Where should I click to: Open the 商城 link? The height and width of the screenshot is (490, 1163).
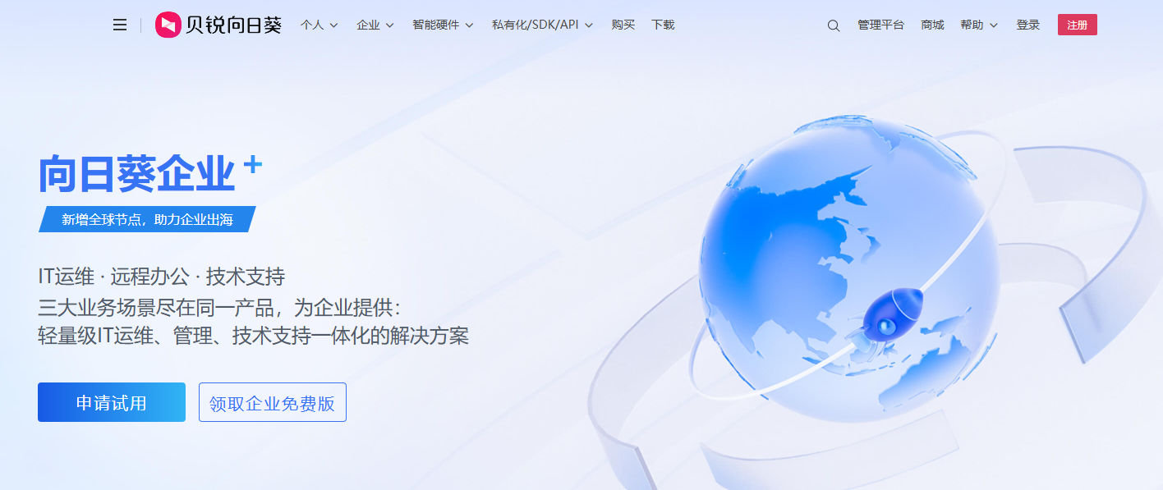(x=932, y=25)
